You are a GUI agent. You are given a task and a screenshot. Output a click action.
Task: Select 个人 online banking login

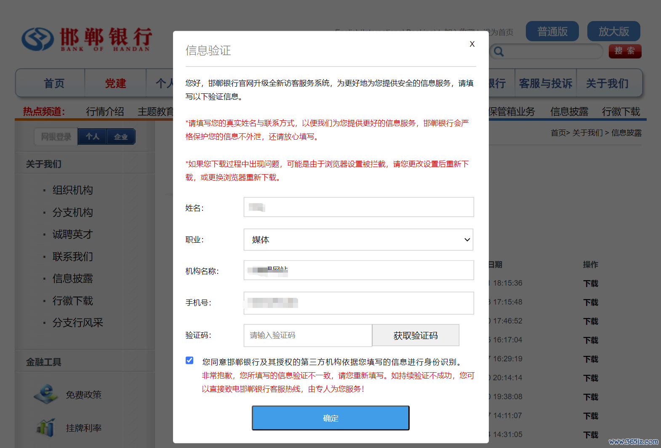click(92, 137)
